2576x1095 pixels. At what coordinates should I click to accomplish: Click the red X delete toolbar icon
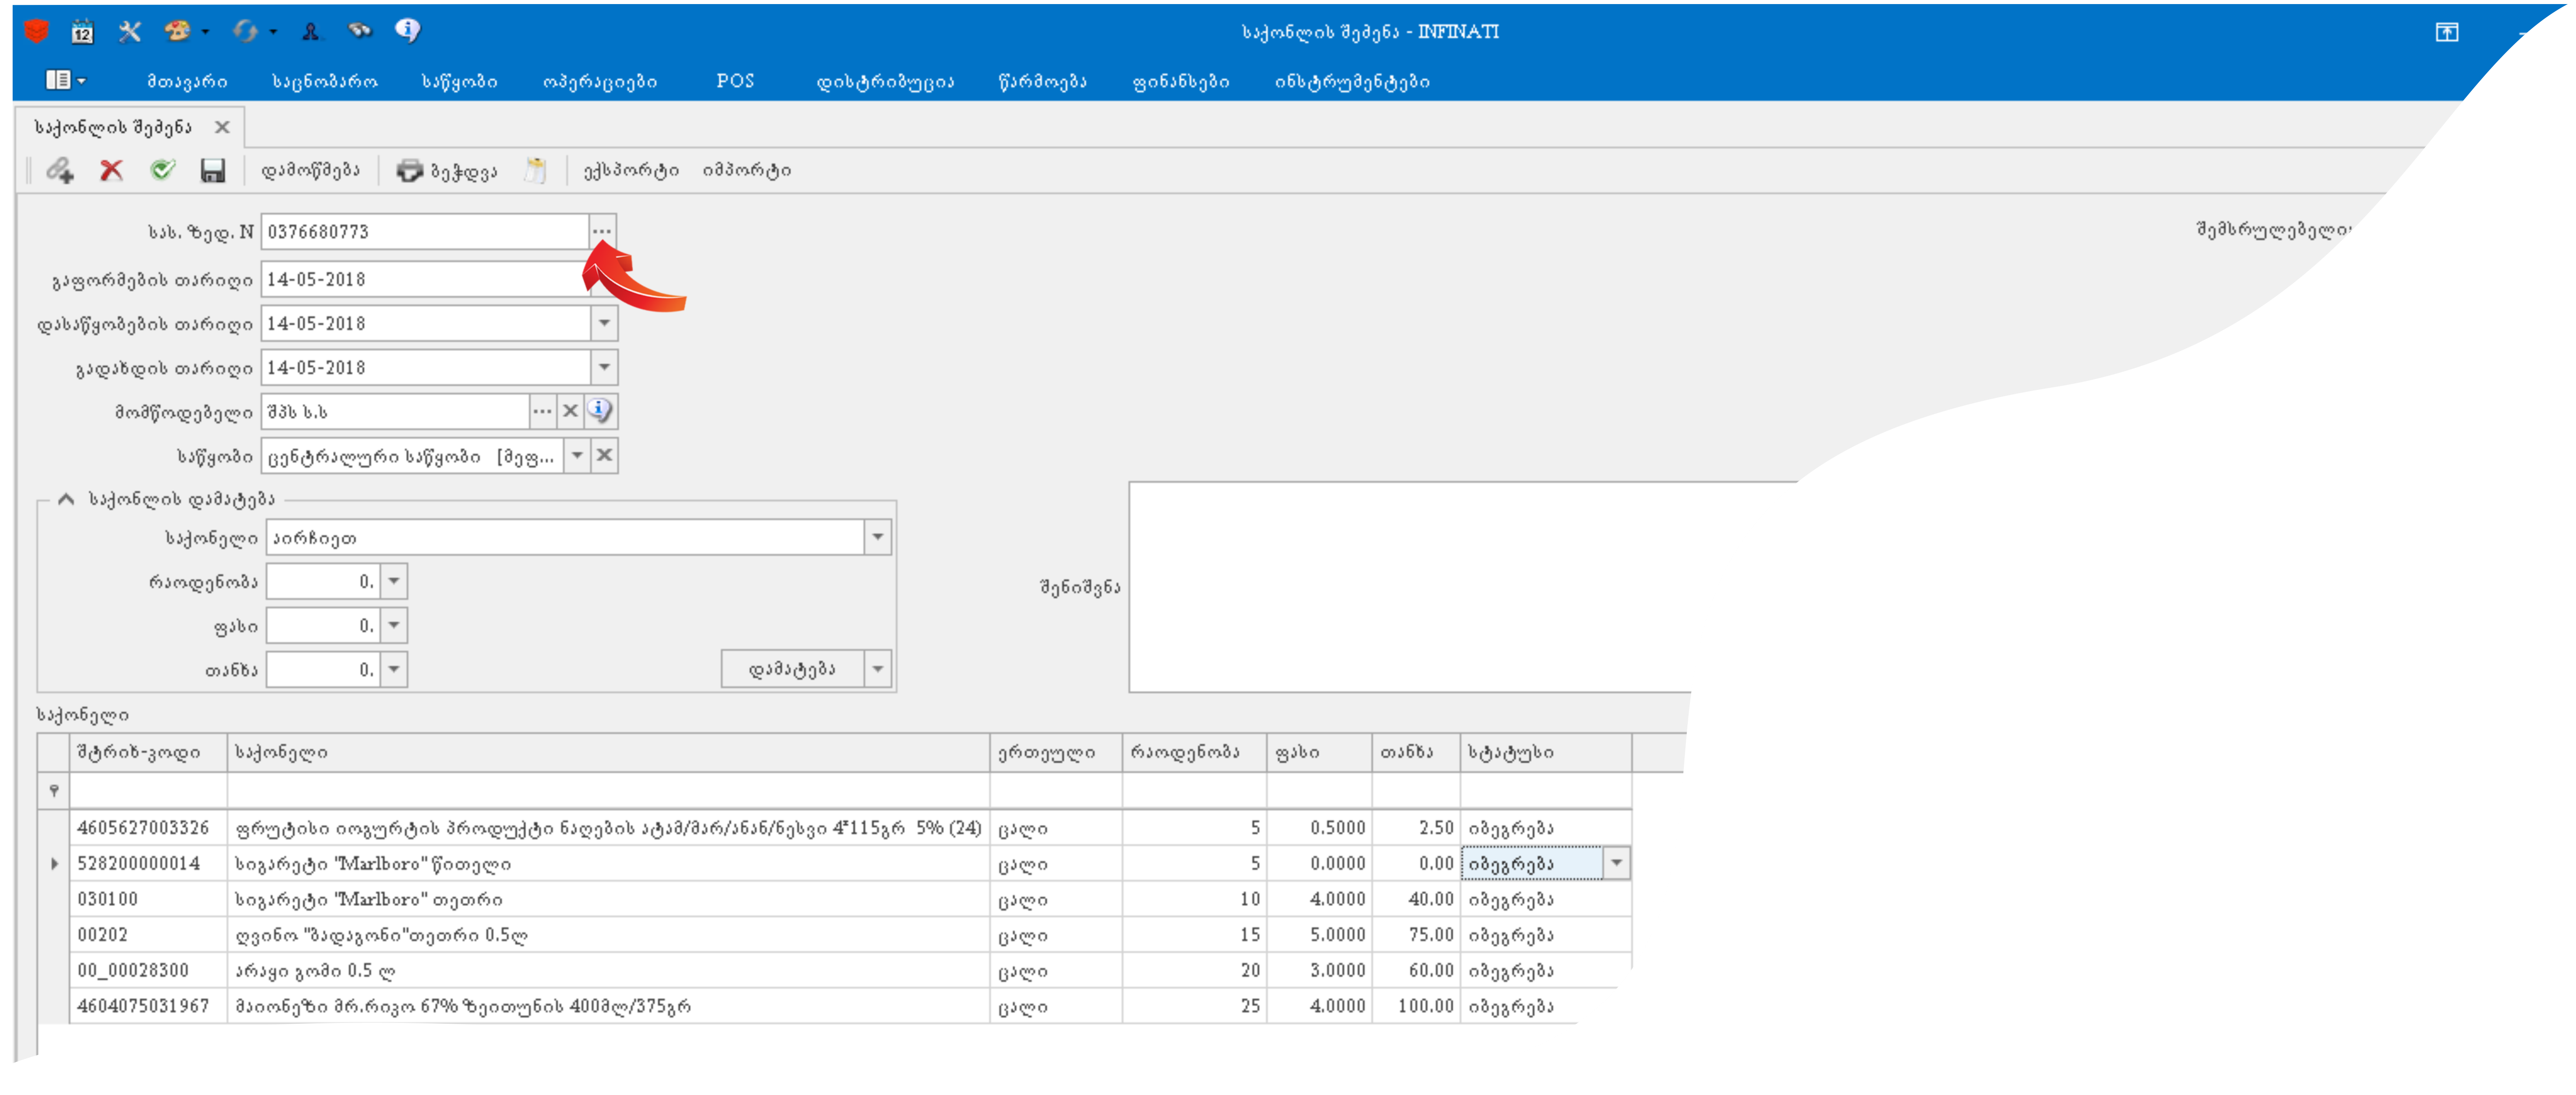click(x=111, y=171)
